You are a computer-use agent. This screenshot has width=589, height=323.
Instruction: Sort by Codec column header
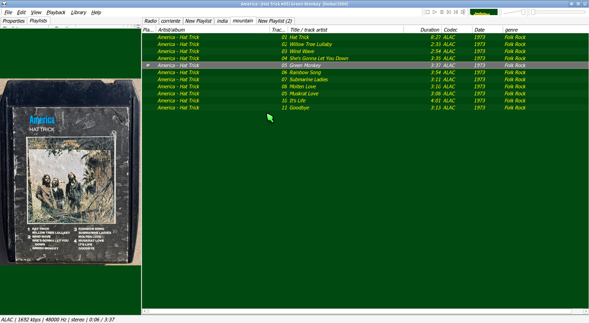tap(457, 30)
